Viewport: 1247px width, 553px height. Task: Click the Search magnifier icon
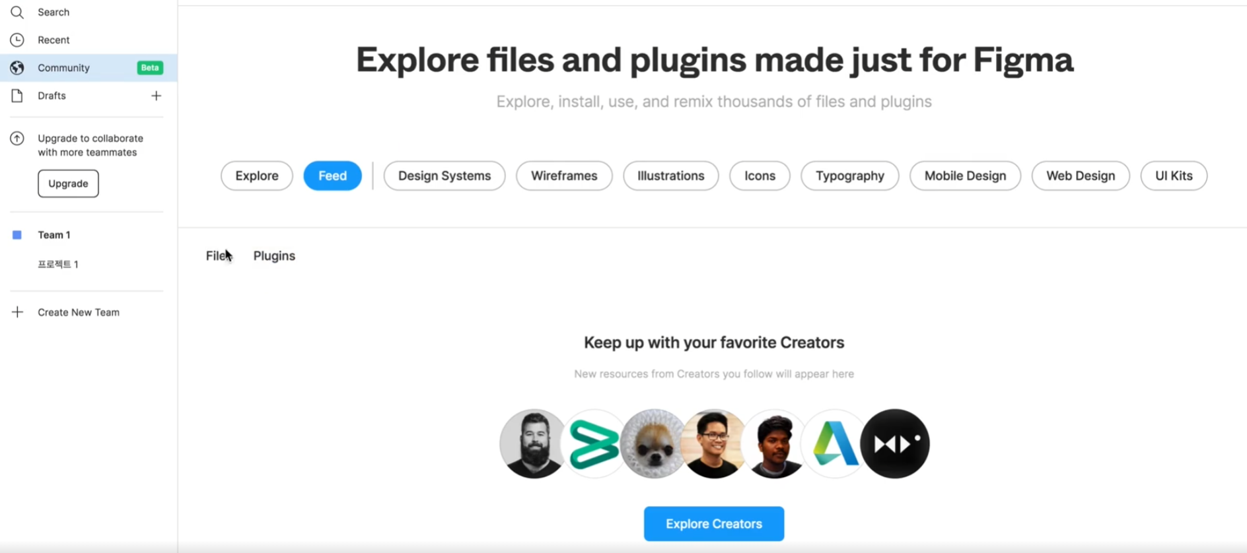17,12
